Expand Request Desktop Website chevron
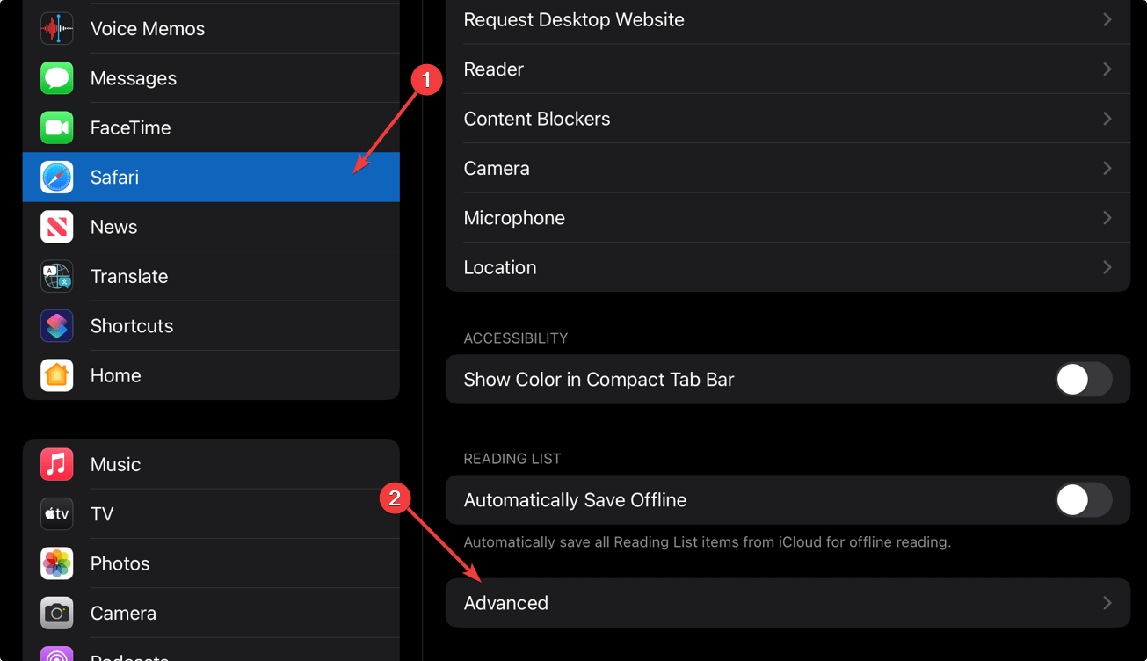Image resolution: width=1147 pixels, height=661 pixels. tap(1107, 19)
